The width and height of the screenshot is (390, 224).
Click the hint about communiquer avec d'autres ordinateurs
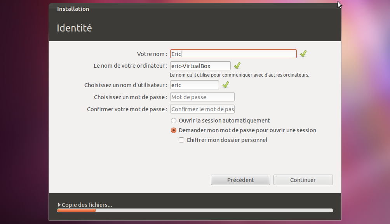point(239,75)
